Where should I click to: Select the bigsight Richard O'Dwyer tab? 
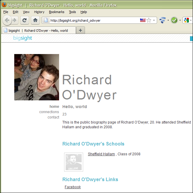39,30
